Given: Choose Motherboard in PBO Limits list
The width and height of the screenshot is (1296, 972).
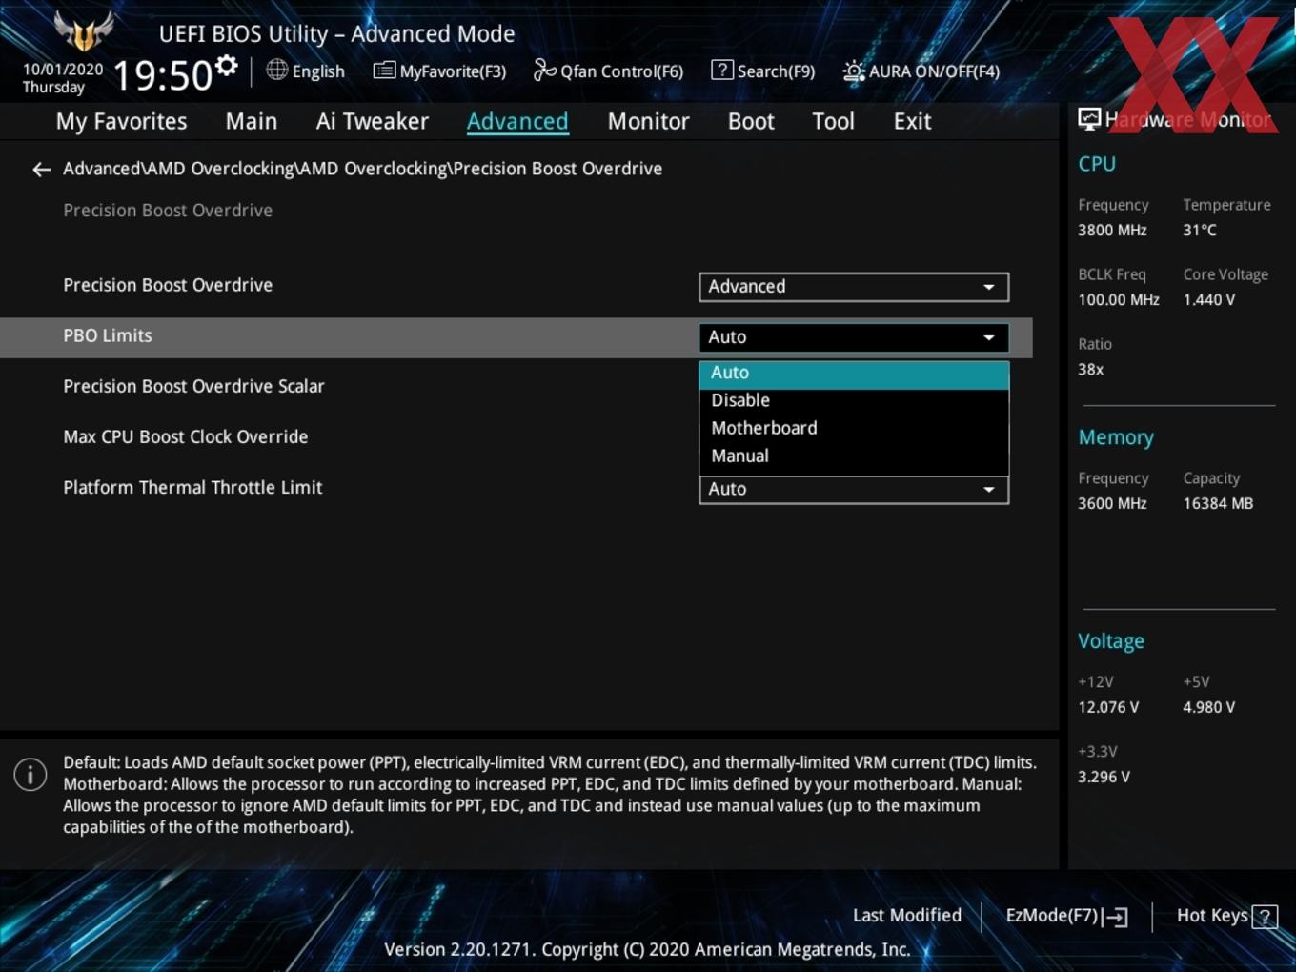Looking at the screenshot, I should [854, 429].
